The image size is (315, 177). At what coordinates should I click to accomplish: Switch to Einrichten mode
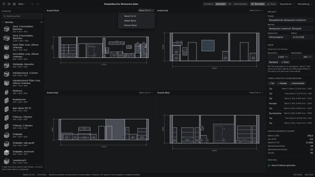pos(258,4)
